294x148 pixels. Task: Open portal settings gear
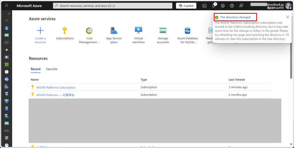[223, 6]
